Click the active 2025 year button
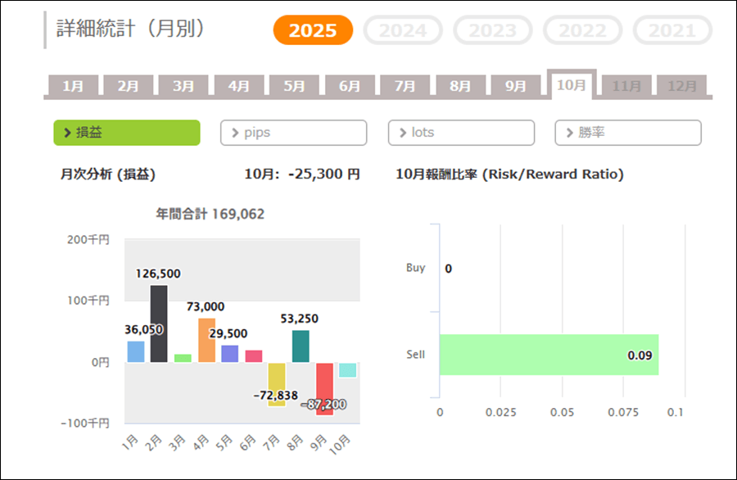Image resolution: width=737 pixels, height=480 pixels. point(313,30)
